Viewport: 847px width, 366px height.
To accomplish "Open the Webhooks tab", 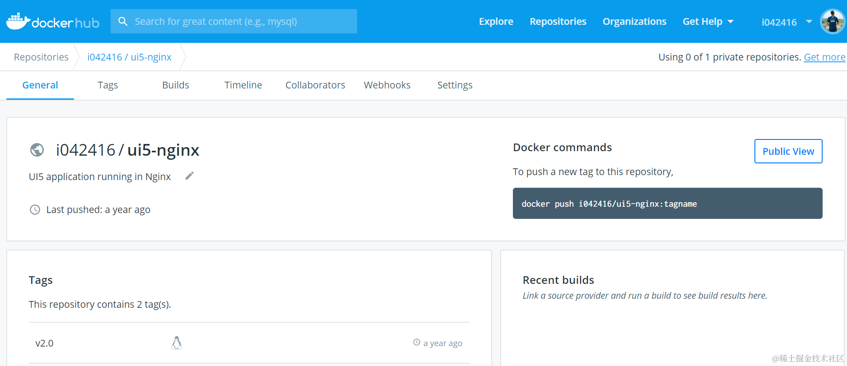I will pos(387,85).
